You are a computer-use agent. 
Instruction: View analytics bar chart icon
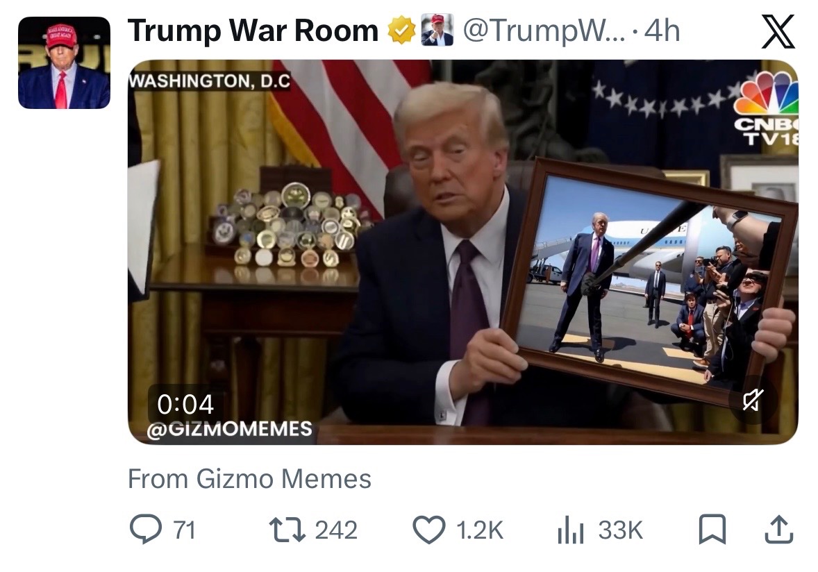pos(571,530)
